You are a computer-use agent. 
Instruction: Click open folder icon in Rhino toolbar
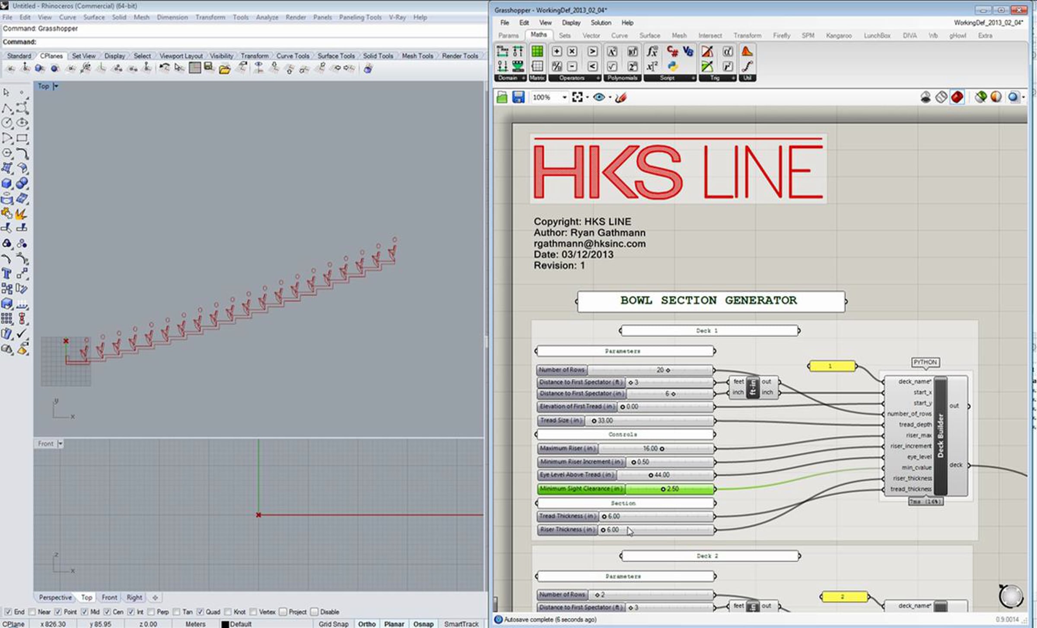pyautogui.click(x=225, y=69)
